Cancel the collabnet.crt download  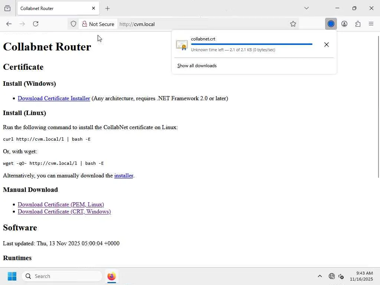tap(327, 45)
